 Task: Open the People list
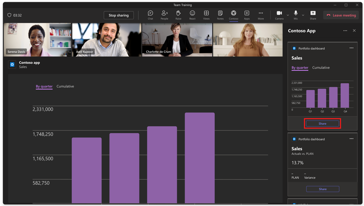(x=165, y=15)
